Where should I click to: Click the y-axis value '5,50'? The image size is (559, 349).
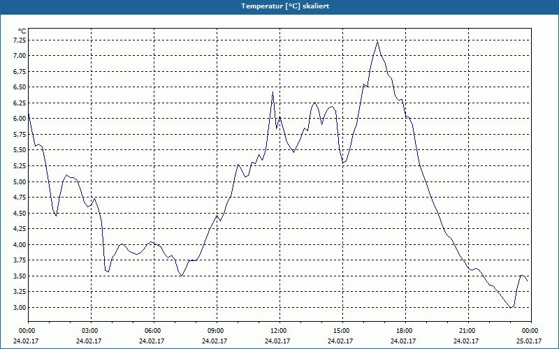click(20, 150)
